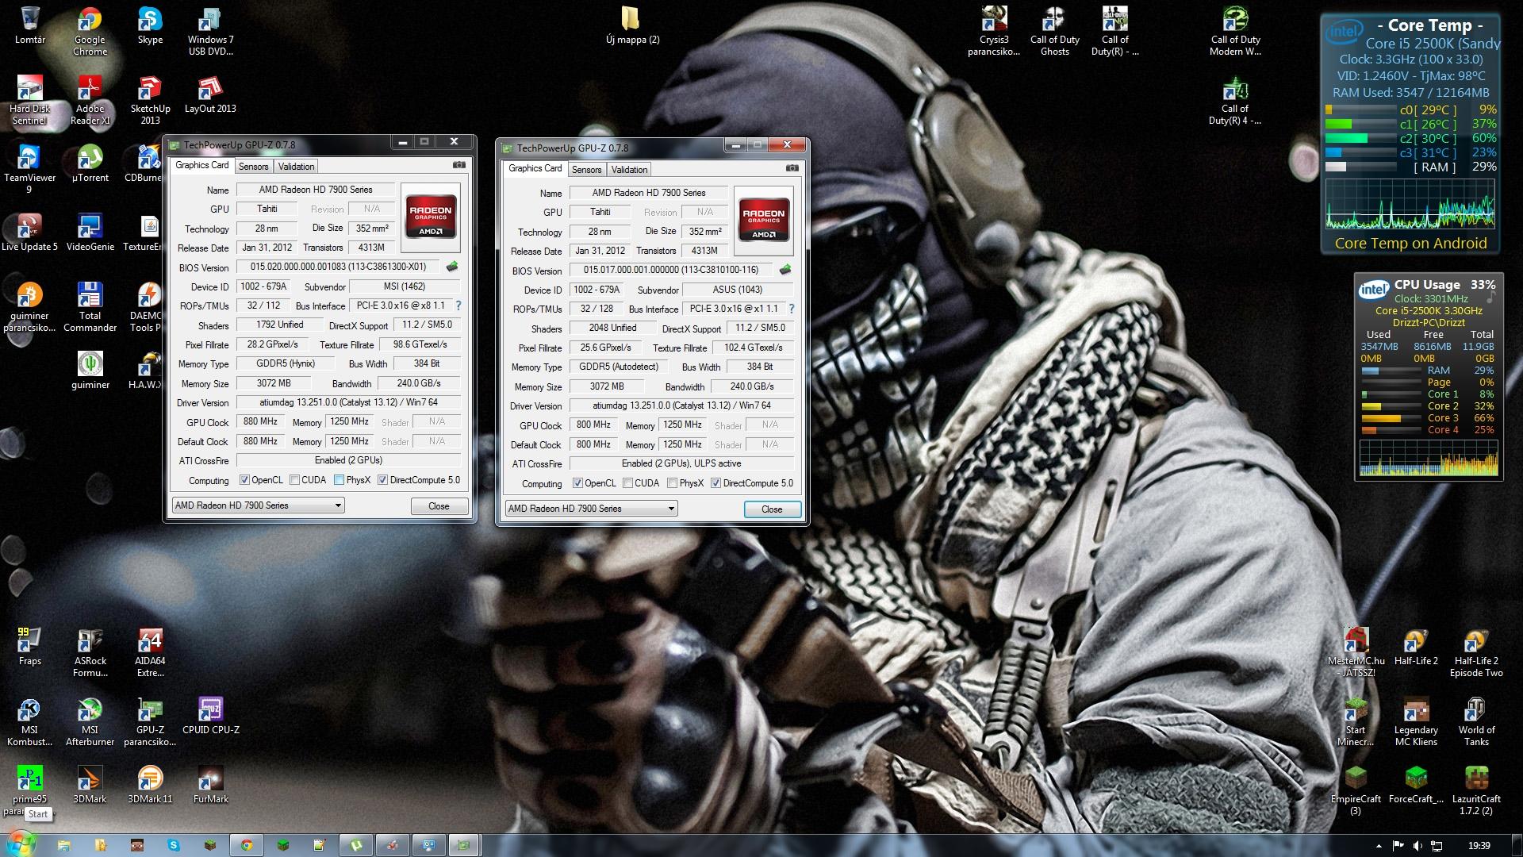Screen dimensions: 1523x857
Task: Open the VideoGenie desktop icon
Action: [90, 233]
